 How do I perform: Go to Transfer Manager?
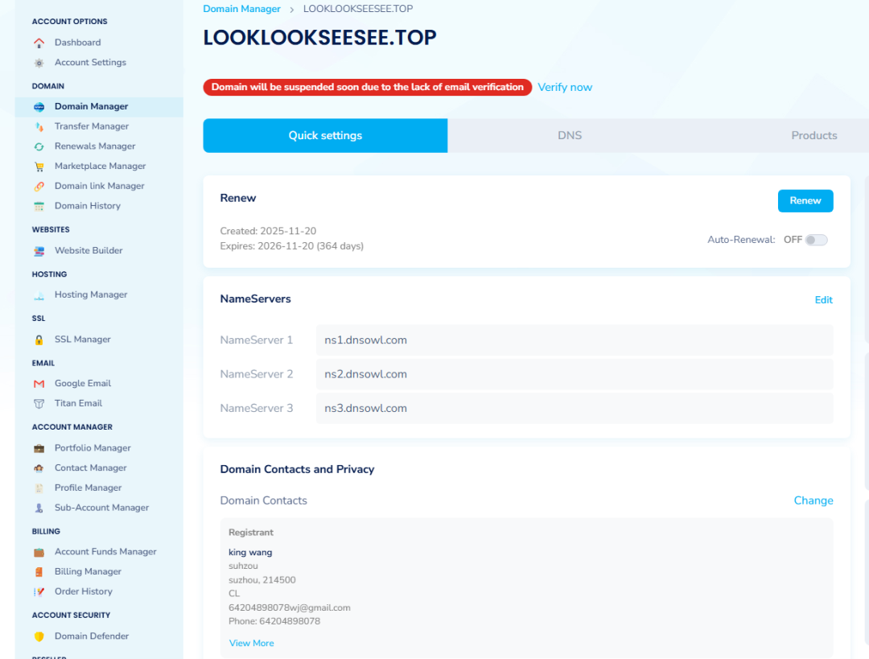[92, 126]
